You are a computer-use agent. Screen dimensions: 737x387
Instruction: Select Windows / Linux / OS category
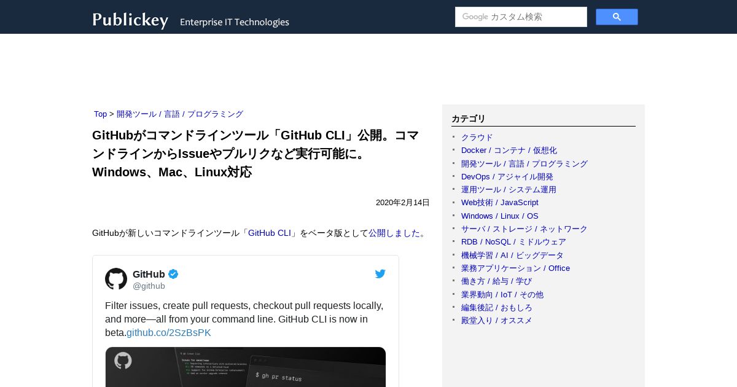(500, 216)
